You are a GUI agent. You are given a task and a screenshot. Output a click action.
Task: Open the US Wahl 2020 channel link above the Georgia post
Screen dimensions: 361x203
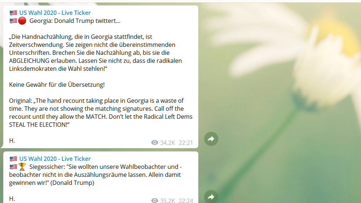[55, 13]
